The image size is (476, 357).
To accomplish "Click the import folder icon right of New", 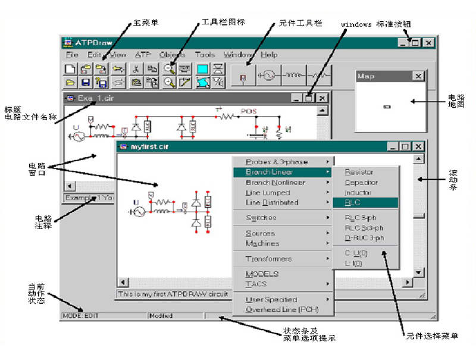I will pyautogui.click(x=86, y=69).
